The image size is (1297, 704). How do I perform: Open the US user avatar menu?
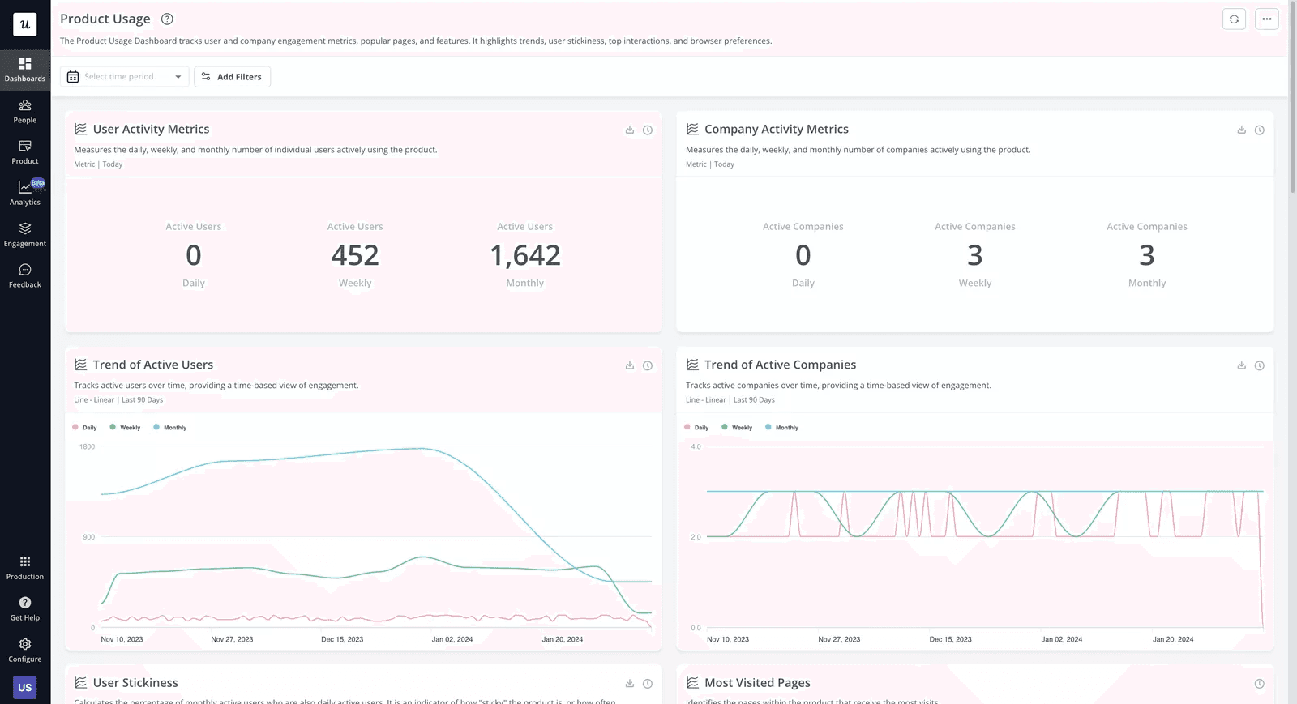(x=25, y=688)
